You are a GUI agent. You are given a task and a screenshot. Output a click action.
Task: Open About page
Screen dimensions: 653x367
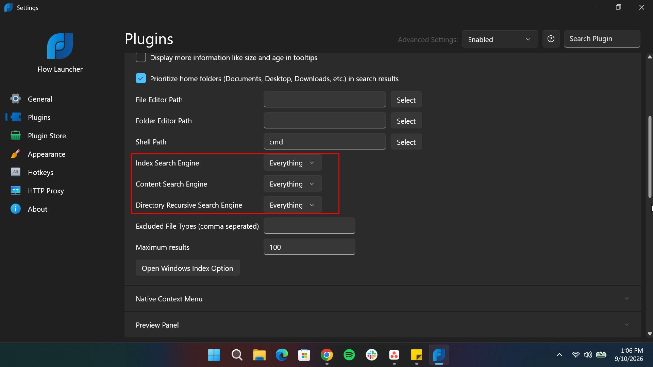[37, 209]
